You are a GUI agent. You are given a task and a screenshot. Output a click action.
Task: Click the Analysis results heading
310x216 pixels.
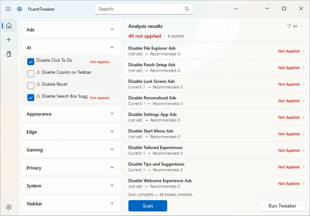(x=145, y=26)
